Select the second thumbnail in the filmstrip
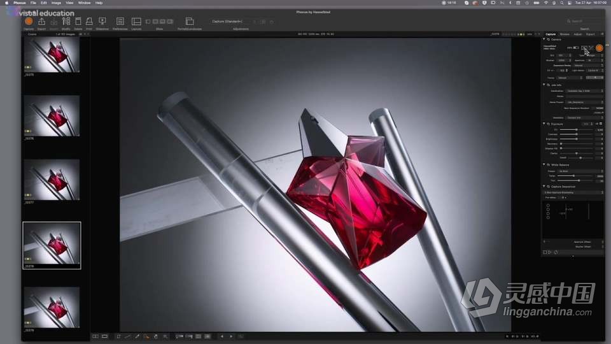This screenshot has width=611, height=344. [x=52, y=116]
